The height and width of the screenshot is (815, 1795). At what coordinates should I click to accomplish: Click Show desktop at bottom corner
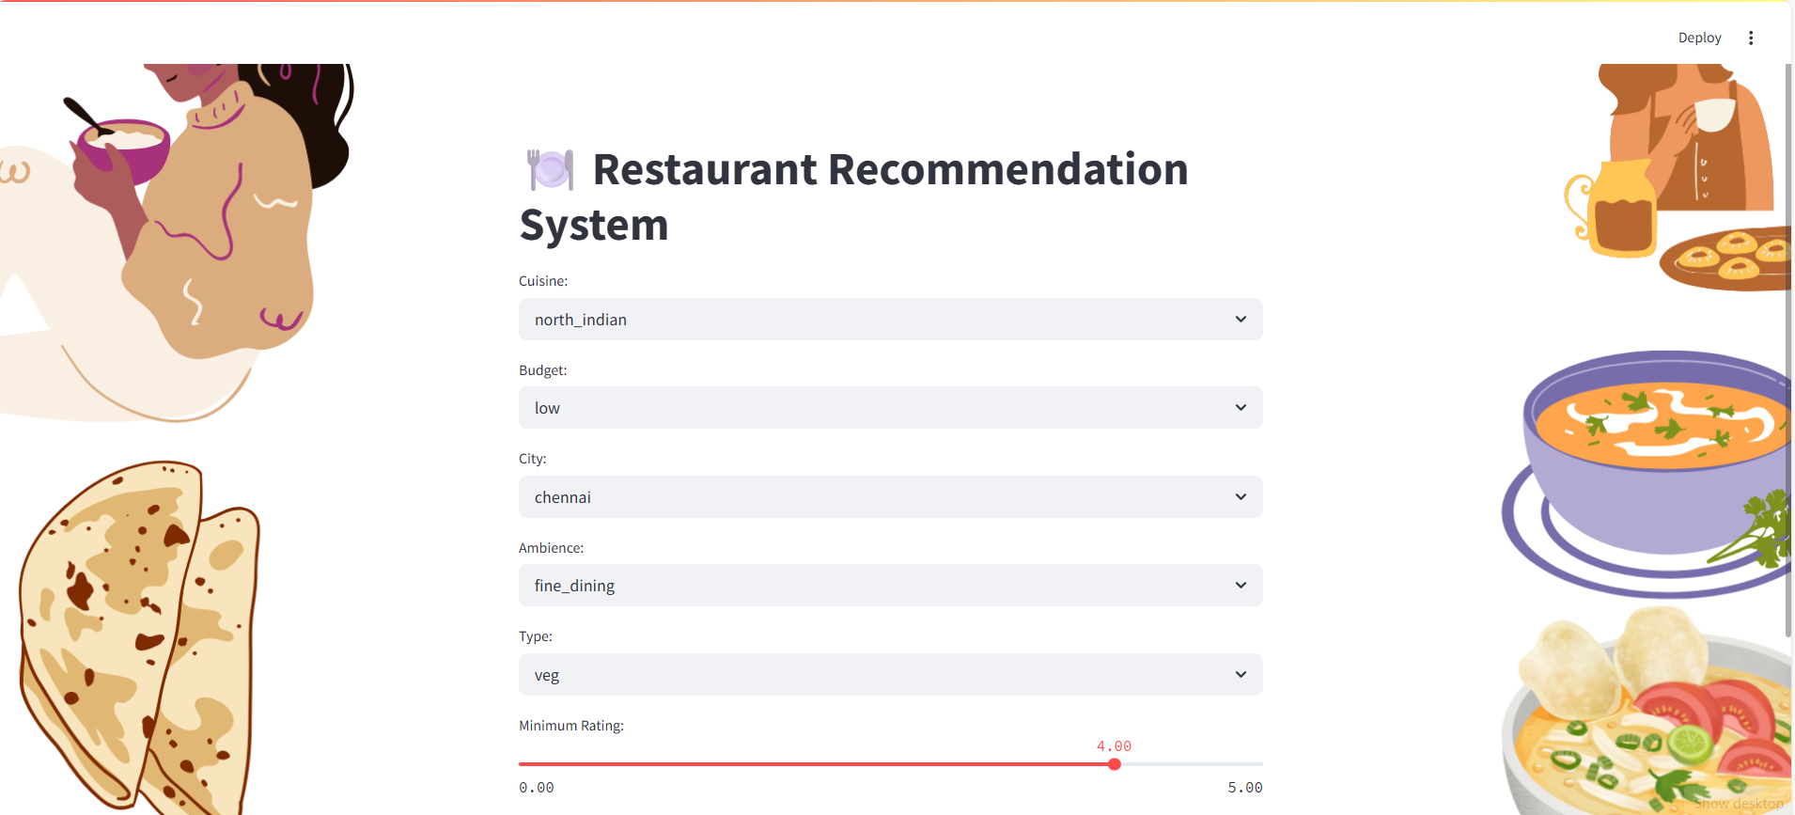point(1739,804)
